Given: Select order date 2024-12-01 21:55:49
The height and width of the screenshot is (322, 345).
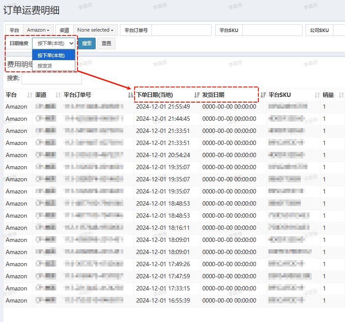Looking at the screenshot, I should (163, 106).
